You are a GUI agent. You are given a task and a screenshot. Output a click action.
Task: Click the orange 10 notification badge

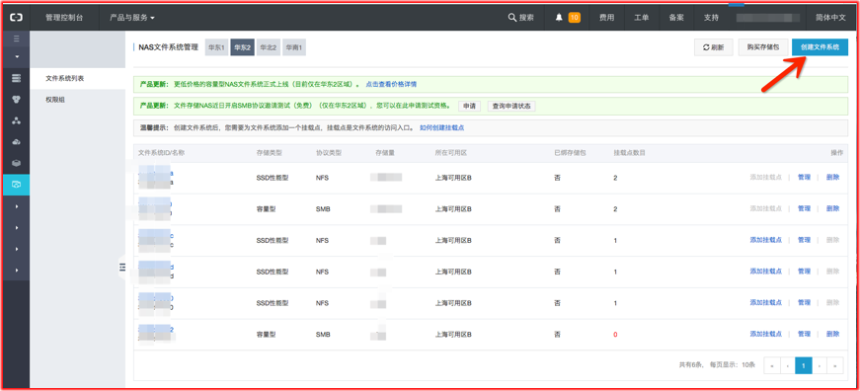pyautogui.click(x=575, y=18)
